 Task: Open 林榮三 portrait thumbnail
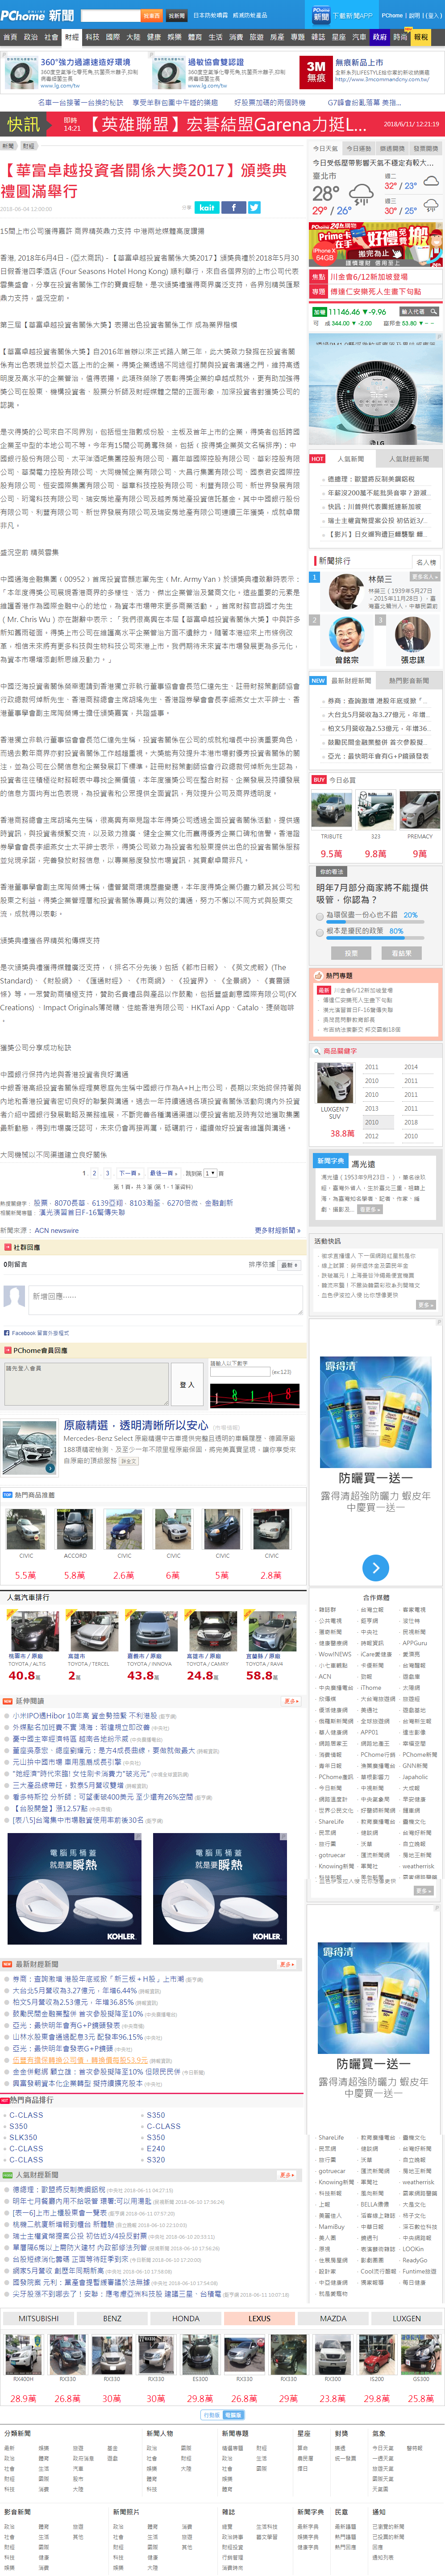(x=346, y=592)
